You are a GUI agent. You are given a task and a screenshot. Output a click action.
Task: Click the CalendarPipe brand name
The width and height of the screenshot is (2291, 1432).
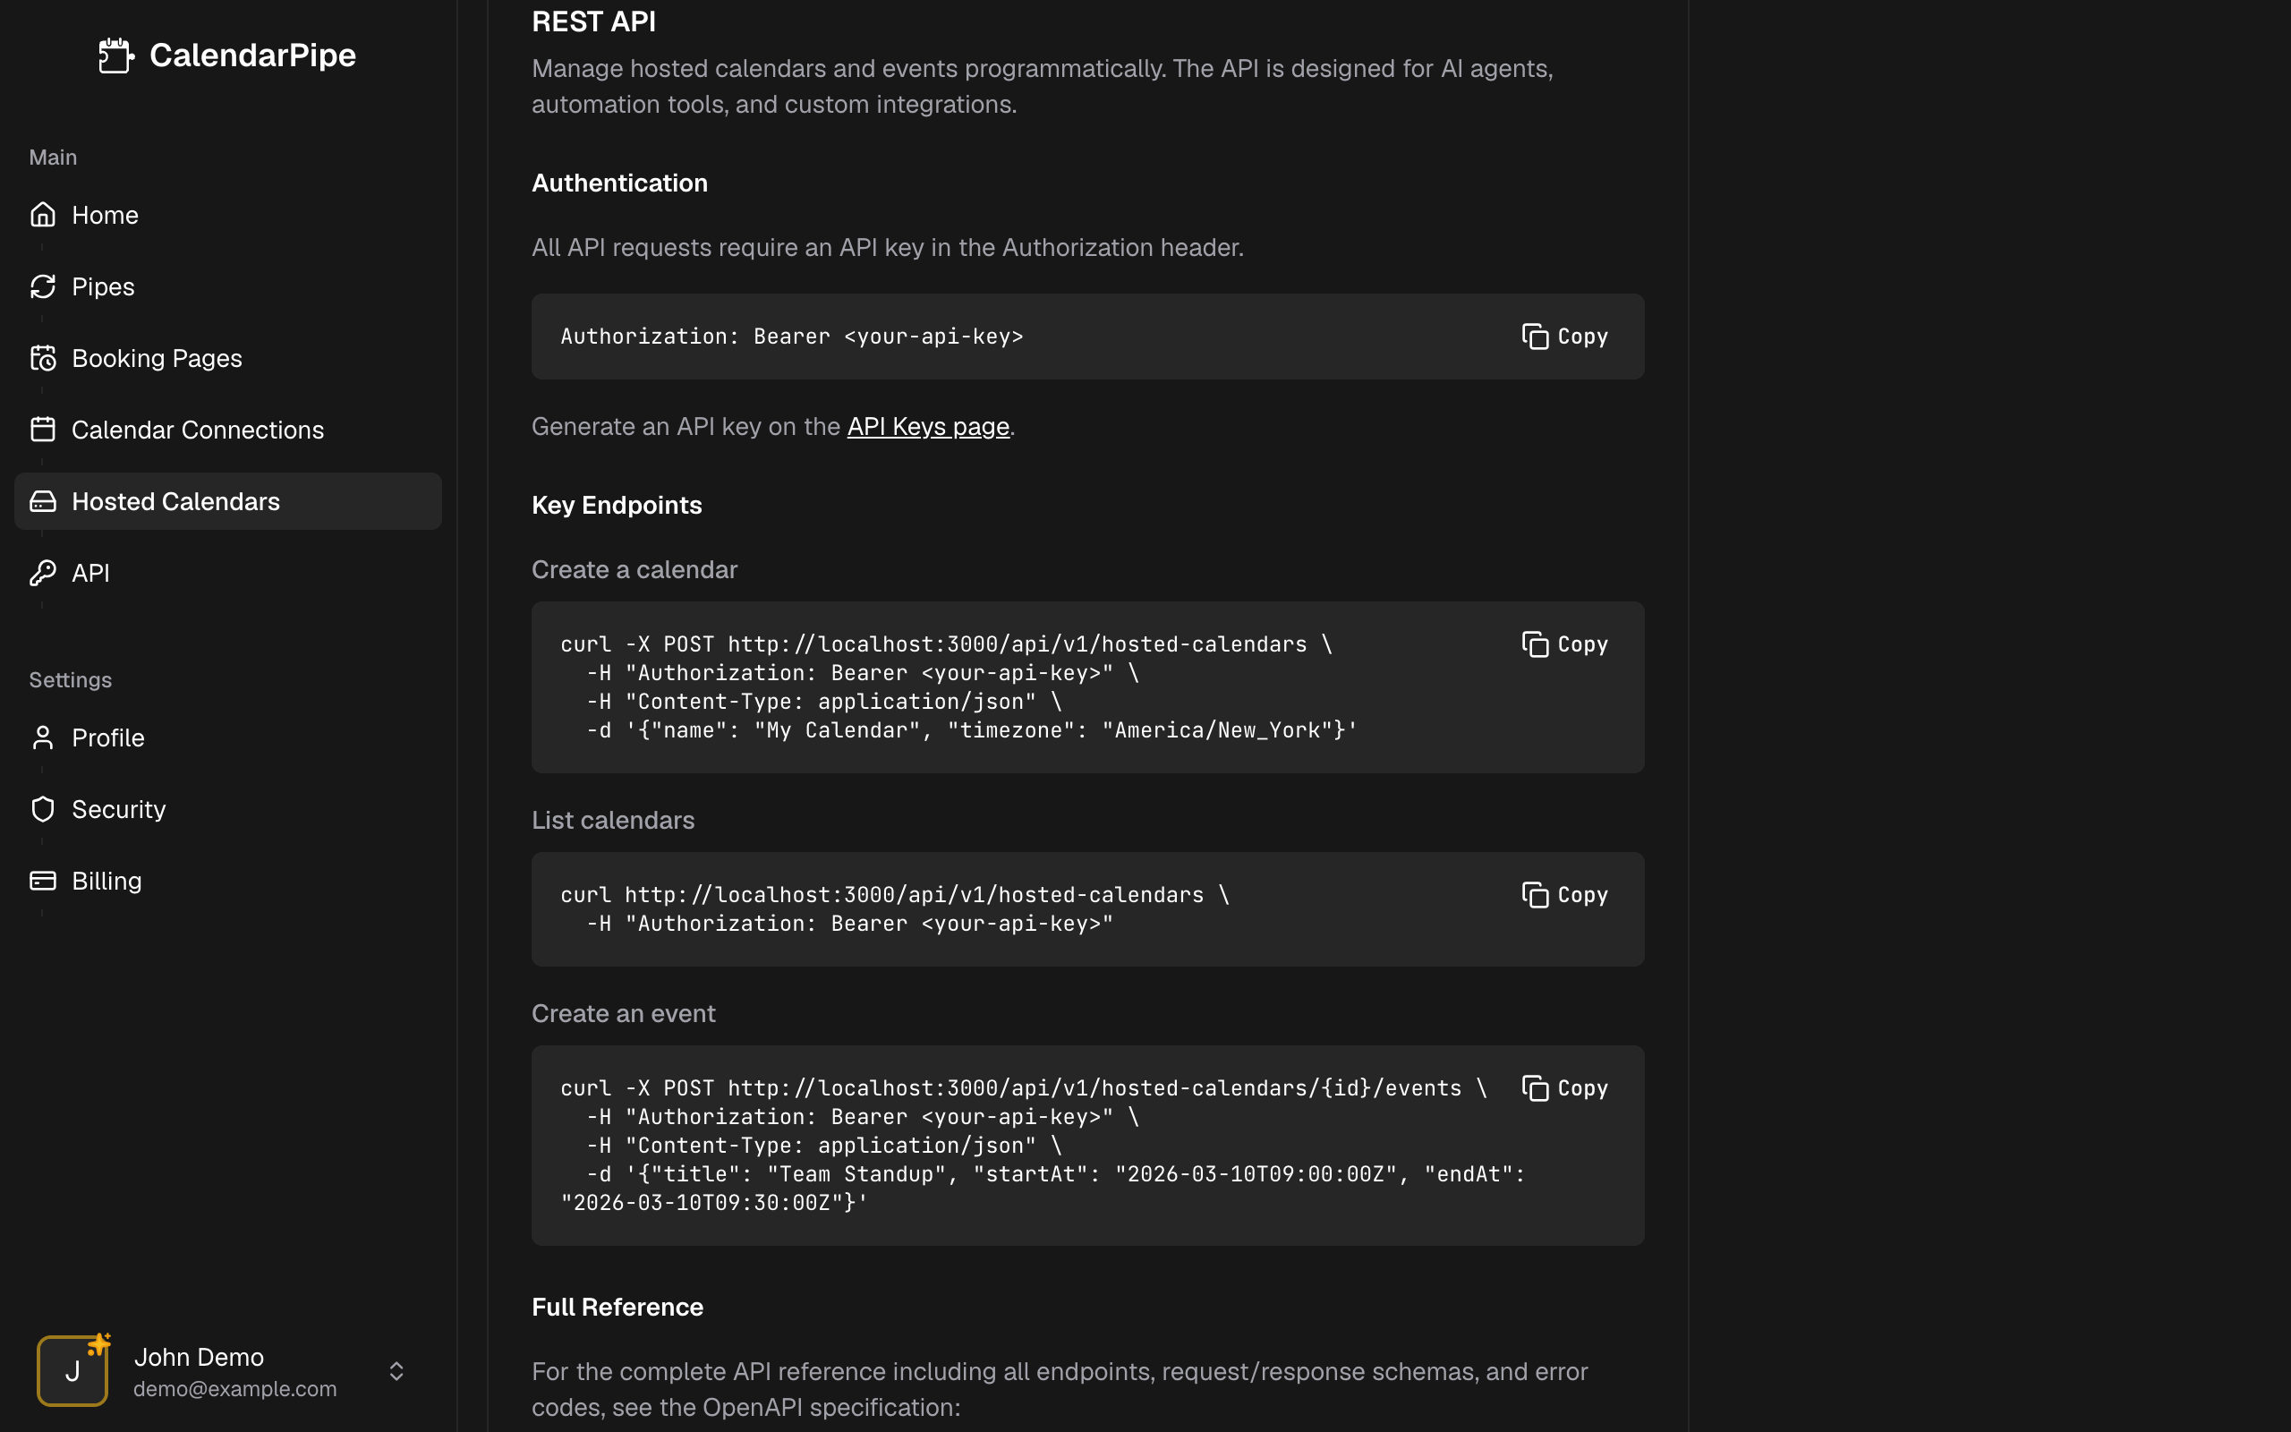click(x=252, y=55)
